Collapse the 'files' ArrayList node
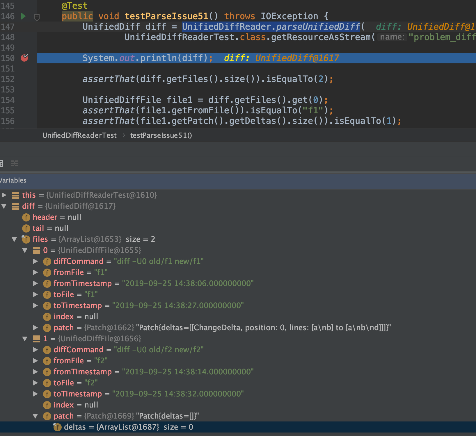 coord(14,239)
